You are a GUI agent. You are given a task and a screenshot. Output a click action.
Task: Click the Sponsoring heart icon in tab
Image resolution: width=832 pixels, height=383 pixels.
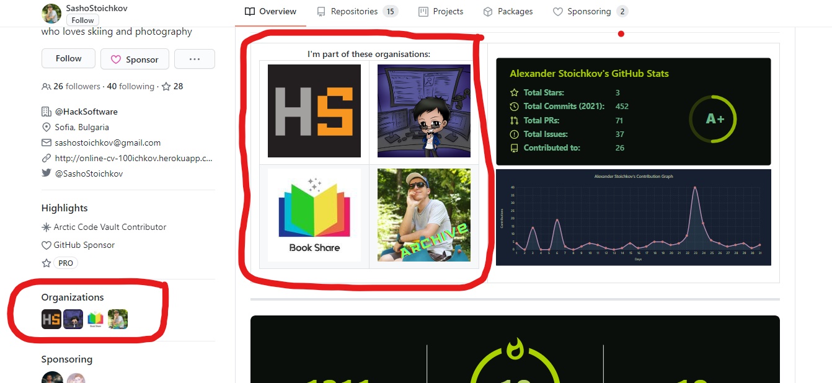pyautogui.click(x=557, y=12)
